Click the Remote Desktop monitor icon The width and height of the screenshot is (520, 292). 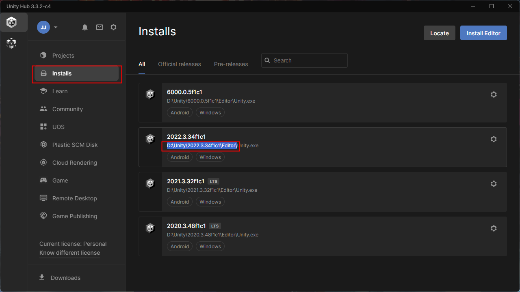click(43, 198)
